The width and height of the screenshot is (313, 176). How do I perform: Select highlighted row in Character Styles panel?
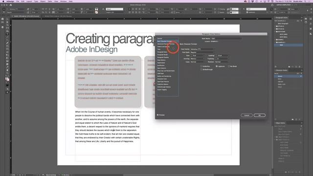point(289,76)
